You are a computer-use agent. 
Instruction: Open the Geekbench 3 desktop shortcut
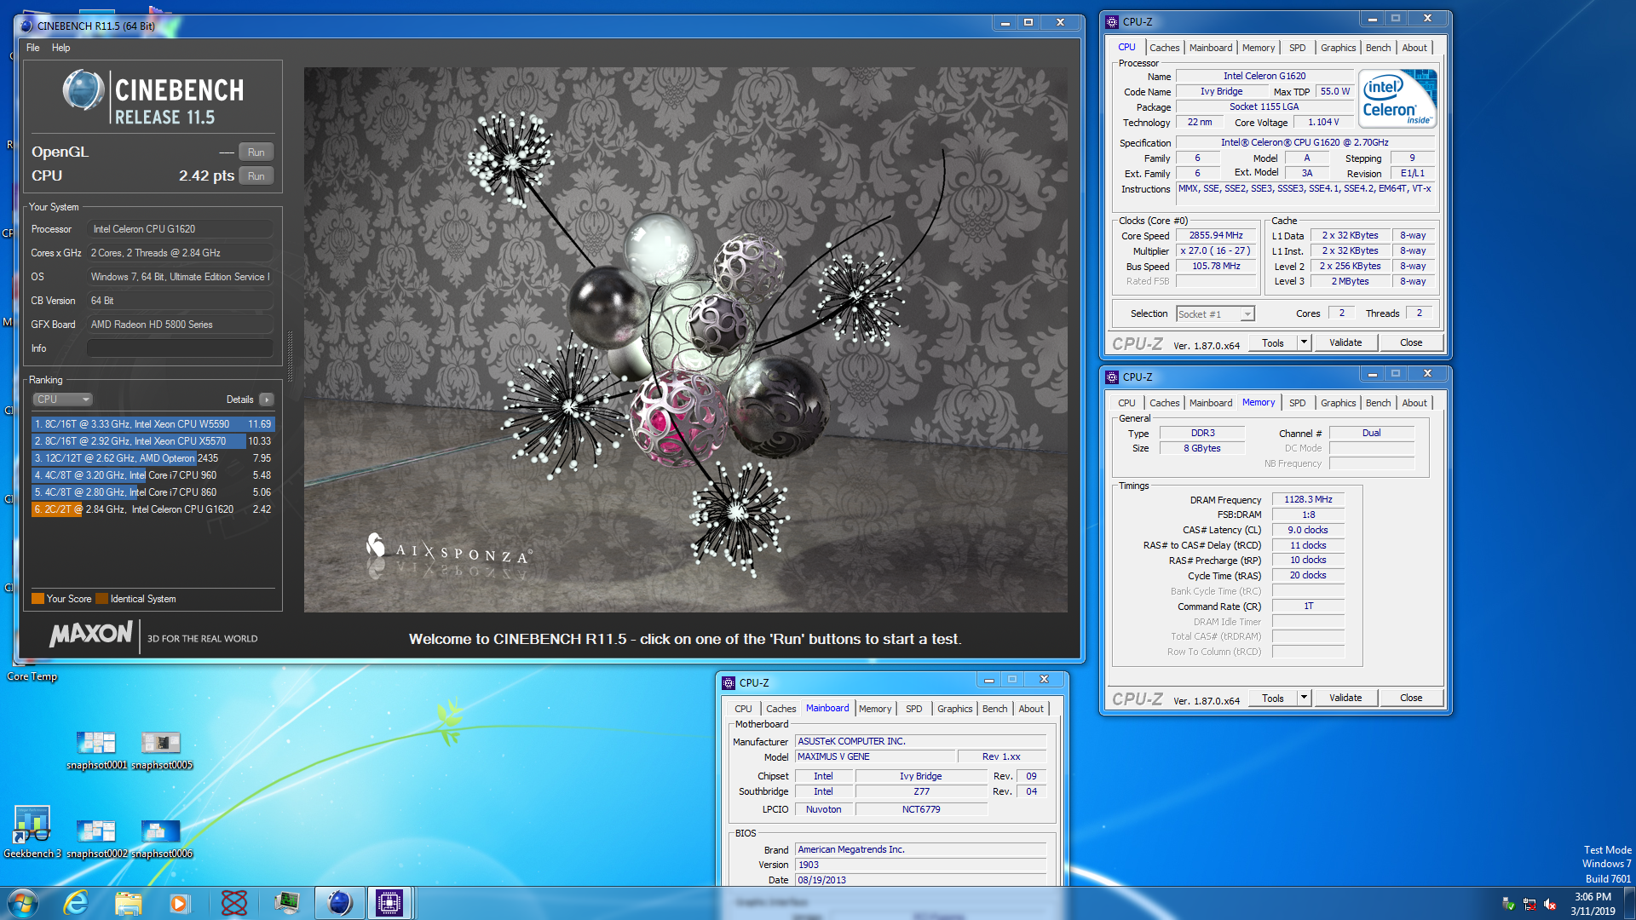(x=32, y=832)
